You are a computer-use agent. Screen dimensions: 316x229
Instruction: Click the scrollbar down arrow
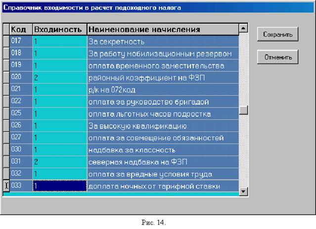[x=243, y=191]
